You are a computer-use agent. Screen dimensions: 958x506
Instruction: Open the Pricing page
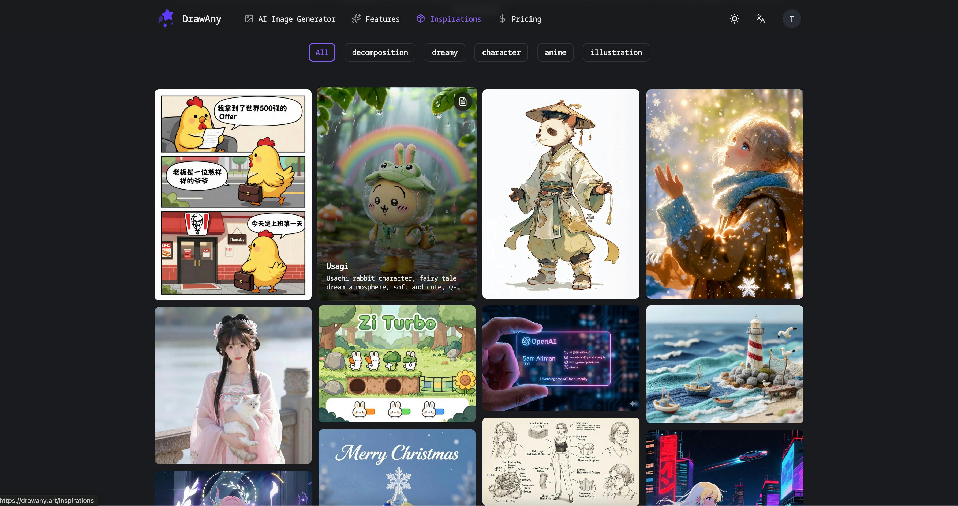click(x=526, y=19)
